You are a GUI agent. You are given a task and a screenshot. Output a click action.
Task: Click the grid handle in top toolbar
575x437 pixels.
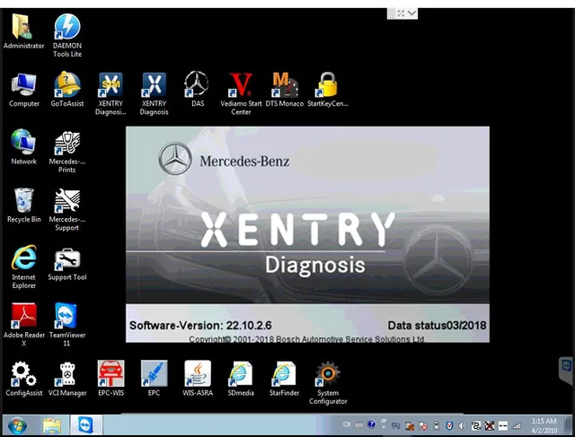[x=392, y=13]
